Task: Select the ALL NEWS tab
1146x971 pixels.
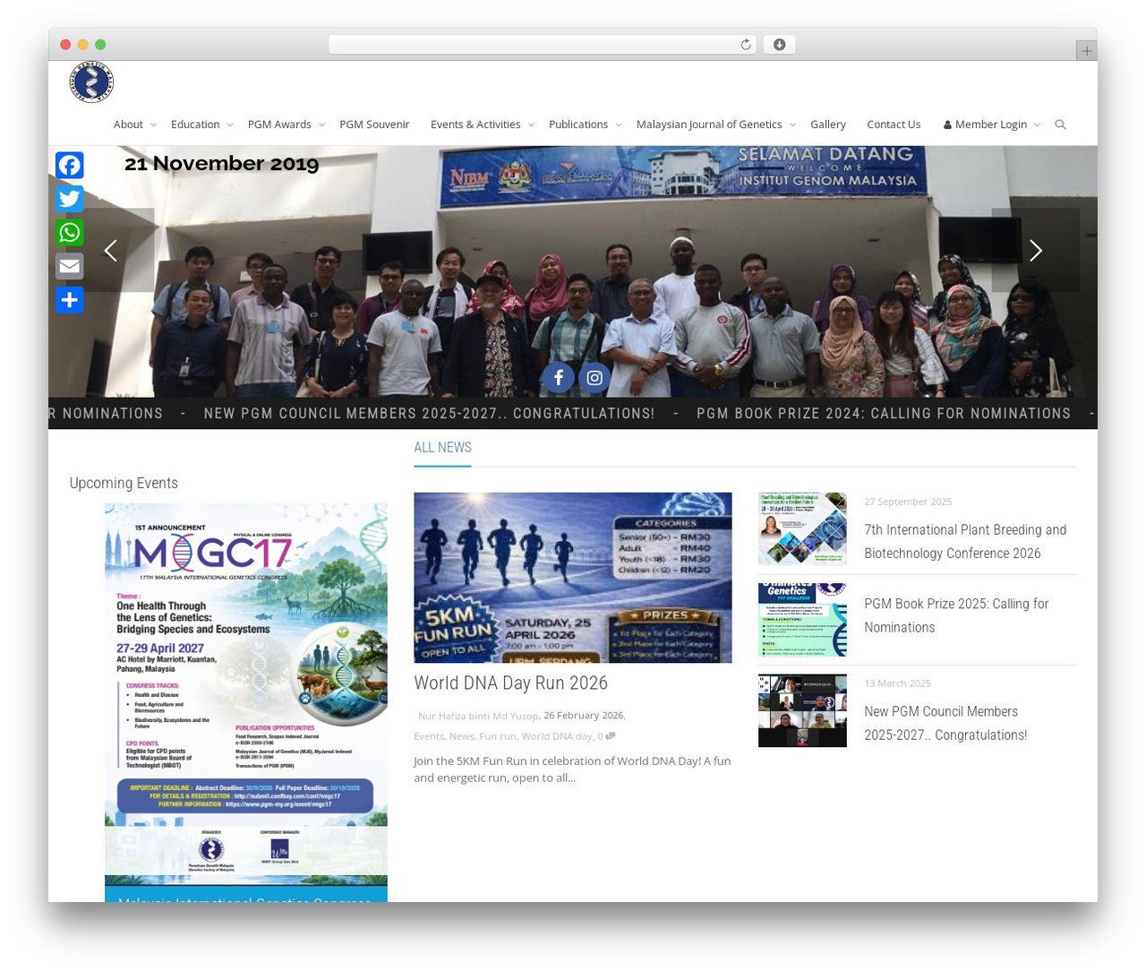Action: pyautogui.click(x=442, y=448)
